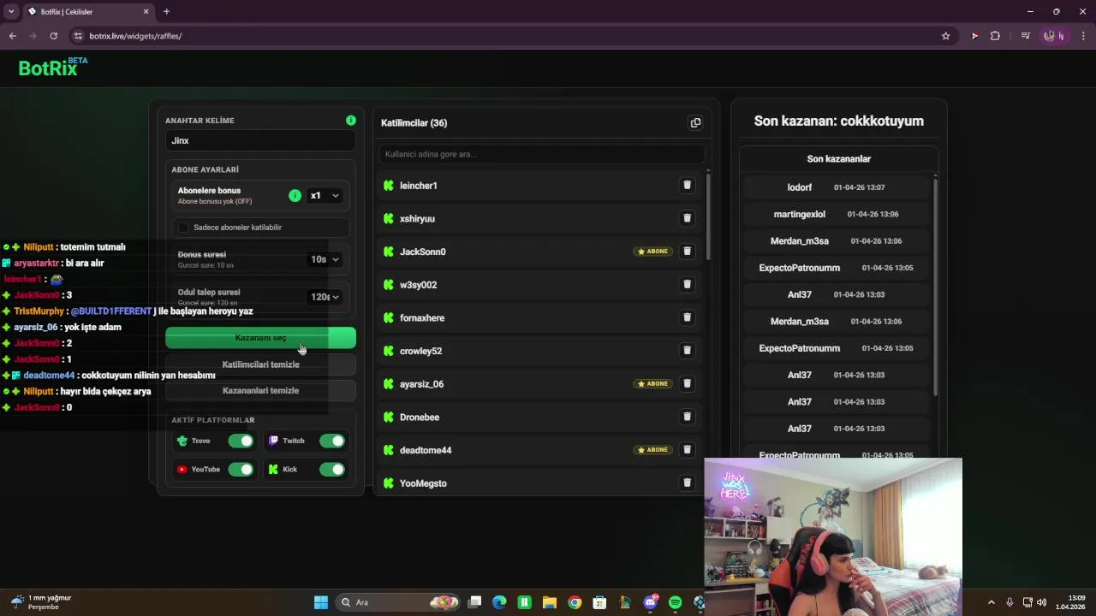1096x616 pixels.
Task: Open BotRix BETA logo home
Action: click(x=52, y=68)
